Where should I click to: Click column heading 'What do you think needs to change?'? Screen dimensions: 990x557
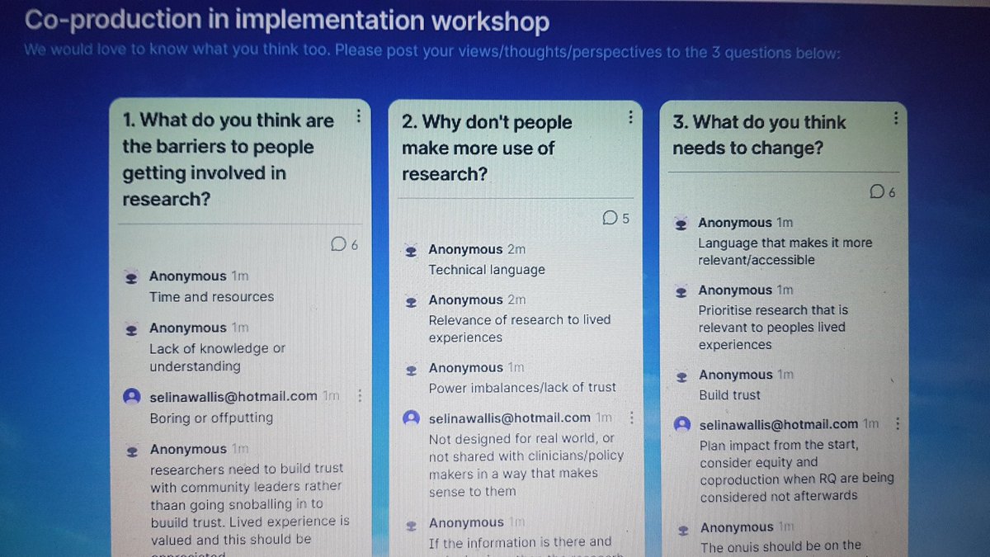click(x=759, y=135)
